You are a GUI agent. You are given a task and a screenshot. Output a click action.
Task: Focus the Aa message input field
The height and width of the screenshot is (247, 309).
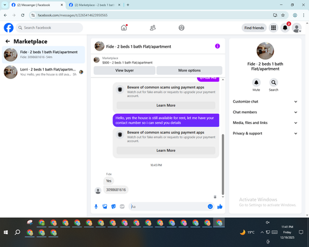(x=168, y=206)
